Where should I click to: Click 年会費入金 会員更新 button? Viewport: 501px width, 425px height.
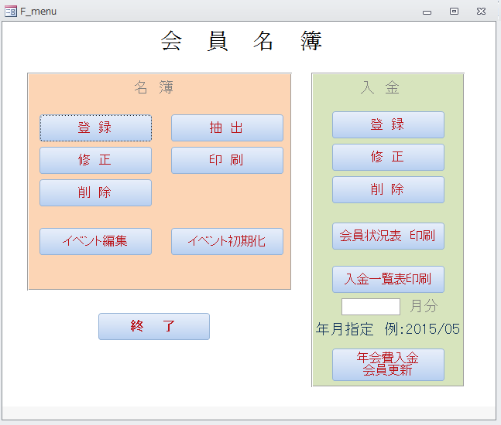coord(388,364)
